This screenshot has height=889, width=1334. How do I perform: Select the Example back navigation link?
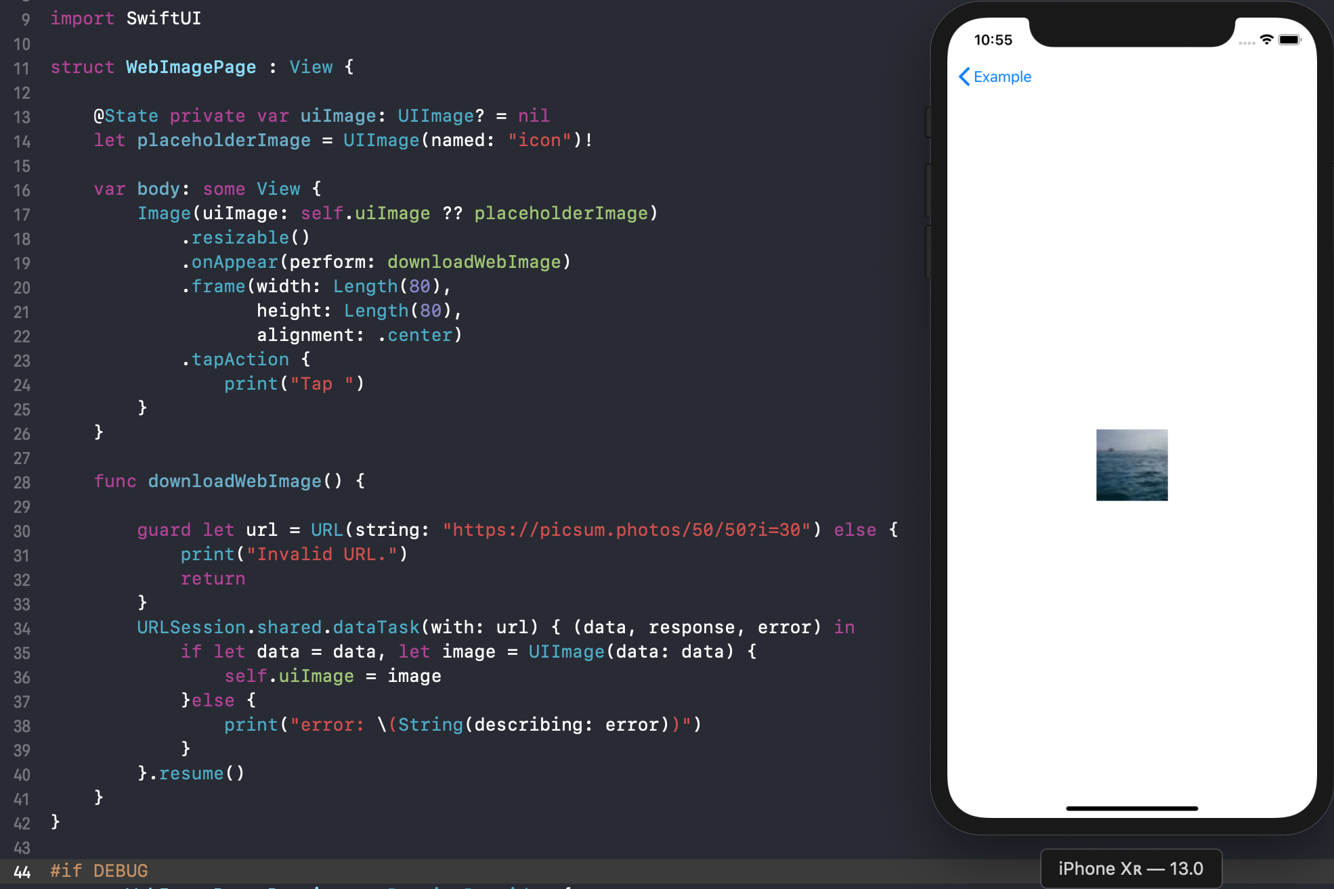tap(1002, 76)
